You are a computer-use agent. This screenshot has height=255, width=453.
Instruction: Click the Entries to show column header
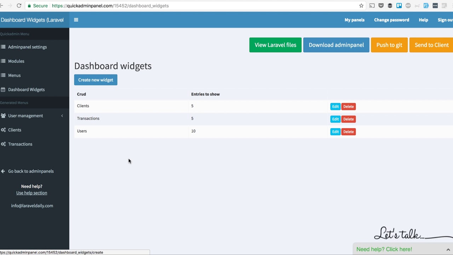coord(205,94)
